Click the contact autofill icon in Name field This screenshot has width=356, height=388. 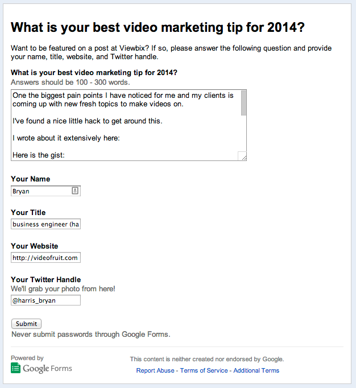75,191
